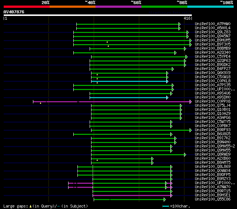This screenshot has height=209, width=237.
Task: Open the UniRef100_C0PPX6 label
Action: pos(213,102)
